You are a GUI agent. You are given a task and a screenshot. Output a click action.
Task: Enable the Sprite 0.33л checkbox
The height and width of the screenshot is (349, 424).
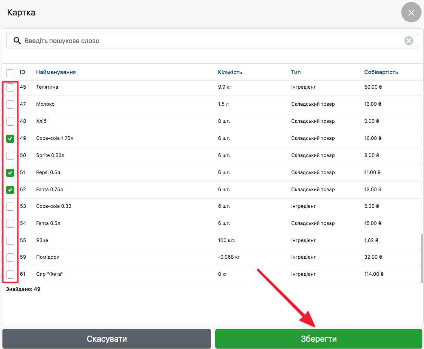click(x=10, y=156)
